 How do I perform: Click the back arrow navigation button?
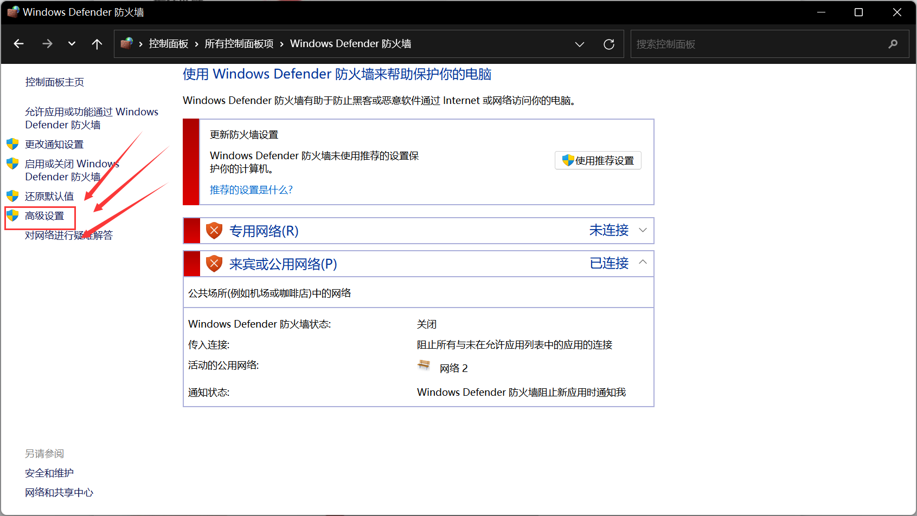point(19,44)
